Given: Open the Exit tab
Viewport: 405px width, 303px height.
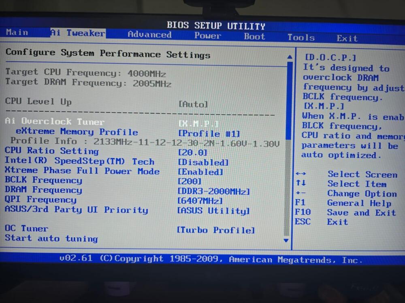Looking at the screenshot, I should 347,38.
